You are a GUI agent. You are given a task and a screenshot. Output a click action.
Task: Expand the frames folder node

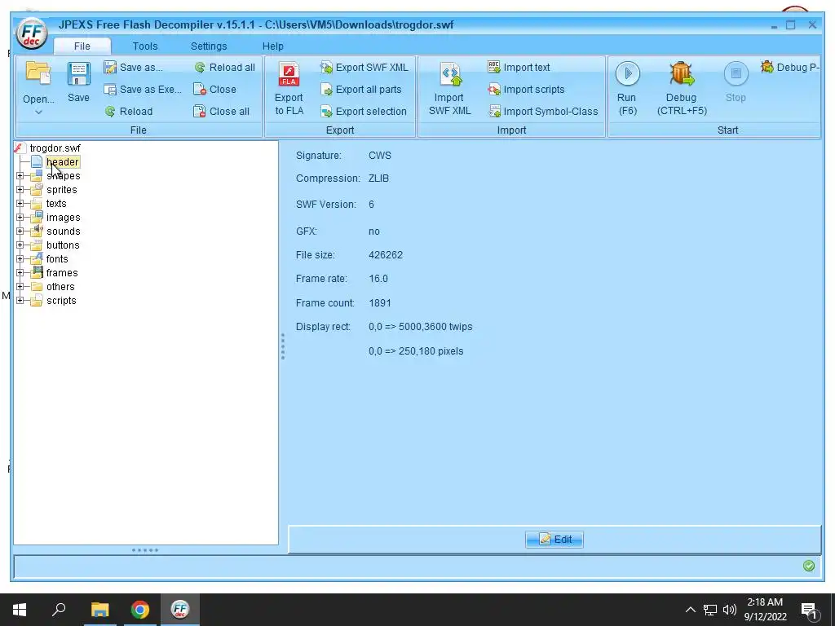(x=20, y=272)
